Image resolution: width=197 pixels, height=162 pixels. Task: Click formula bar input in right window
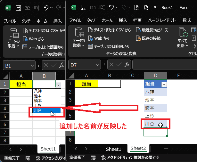163,65
